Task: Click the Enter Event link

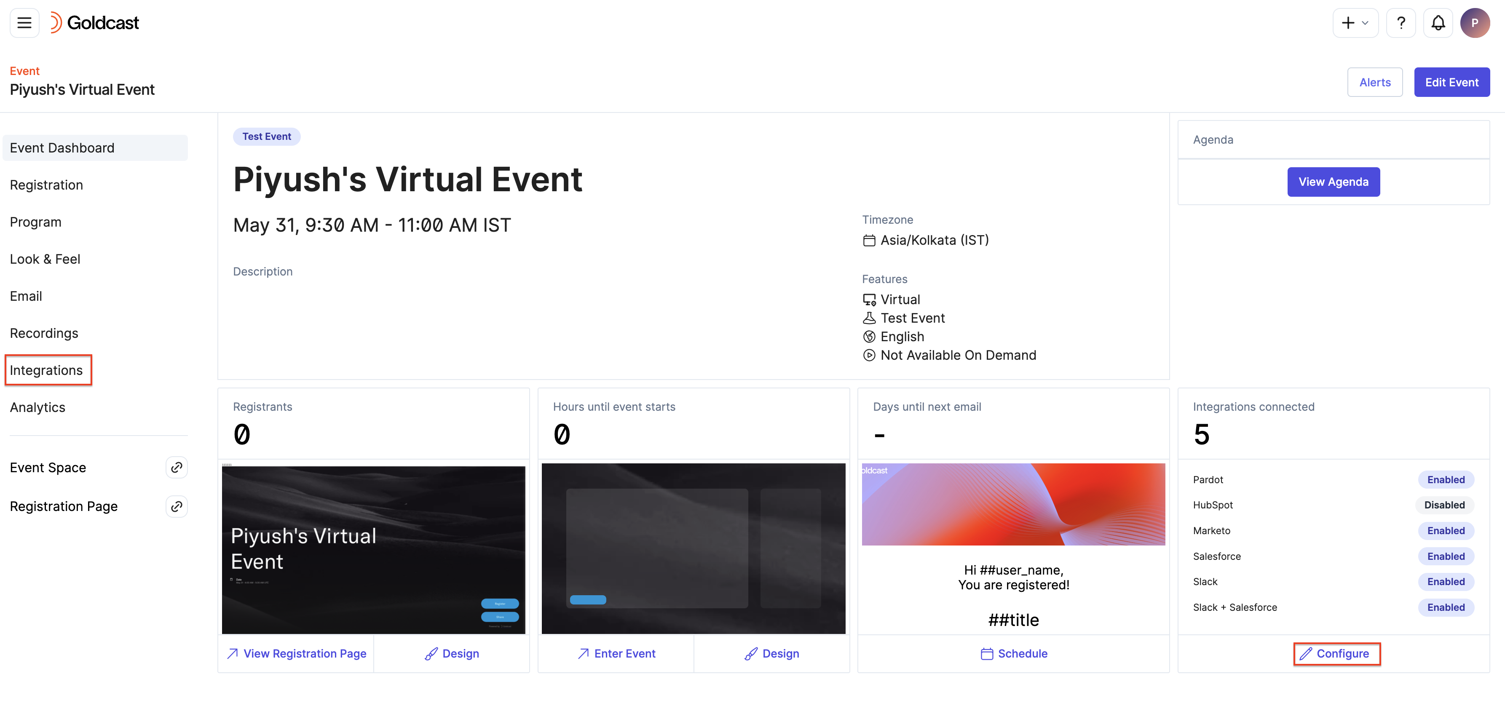Action: 616,654
